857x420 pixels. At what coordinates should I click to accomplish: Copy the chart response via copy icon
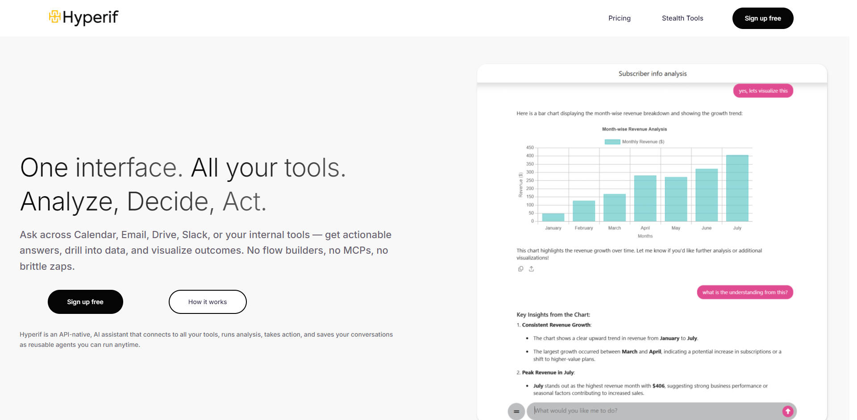click(520, 269)
